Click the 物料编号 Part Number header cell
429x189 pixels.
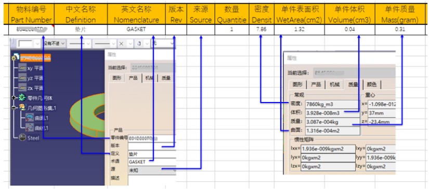(x=32, y=14)
